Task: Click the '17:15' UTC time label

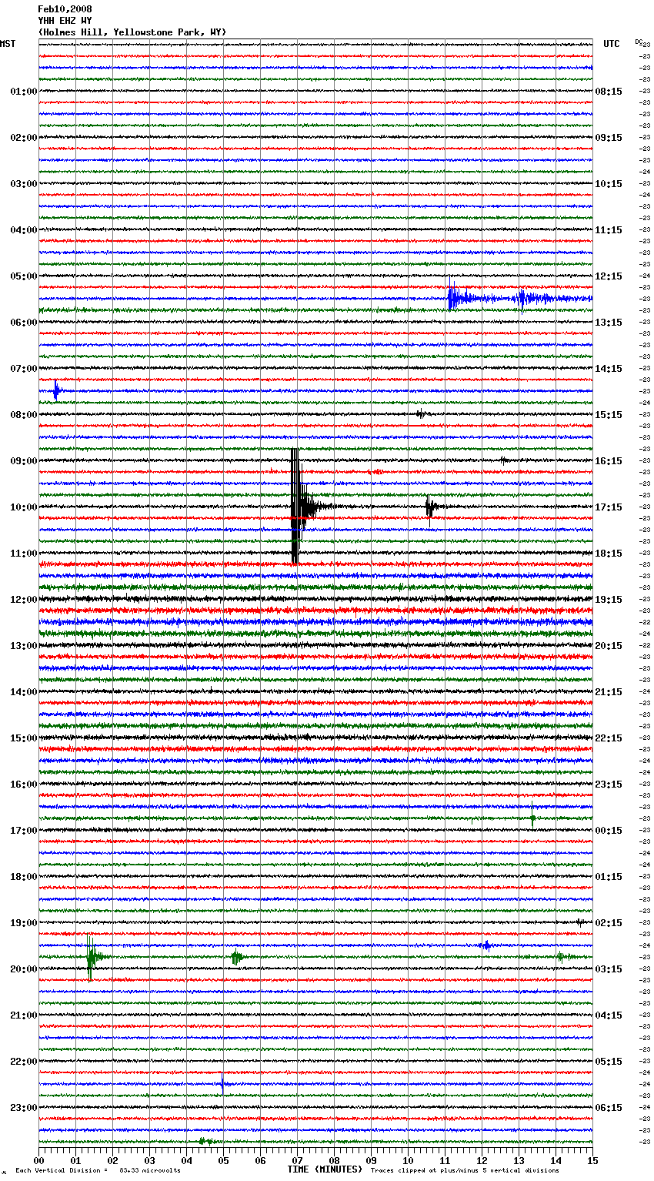Action: tap(609, 507)
